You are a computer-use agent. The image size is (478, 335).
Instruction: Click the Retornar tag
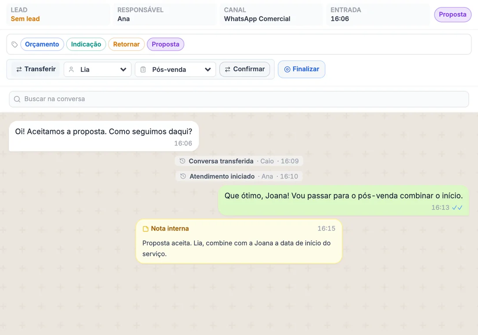tap(126, 44)
